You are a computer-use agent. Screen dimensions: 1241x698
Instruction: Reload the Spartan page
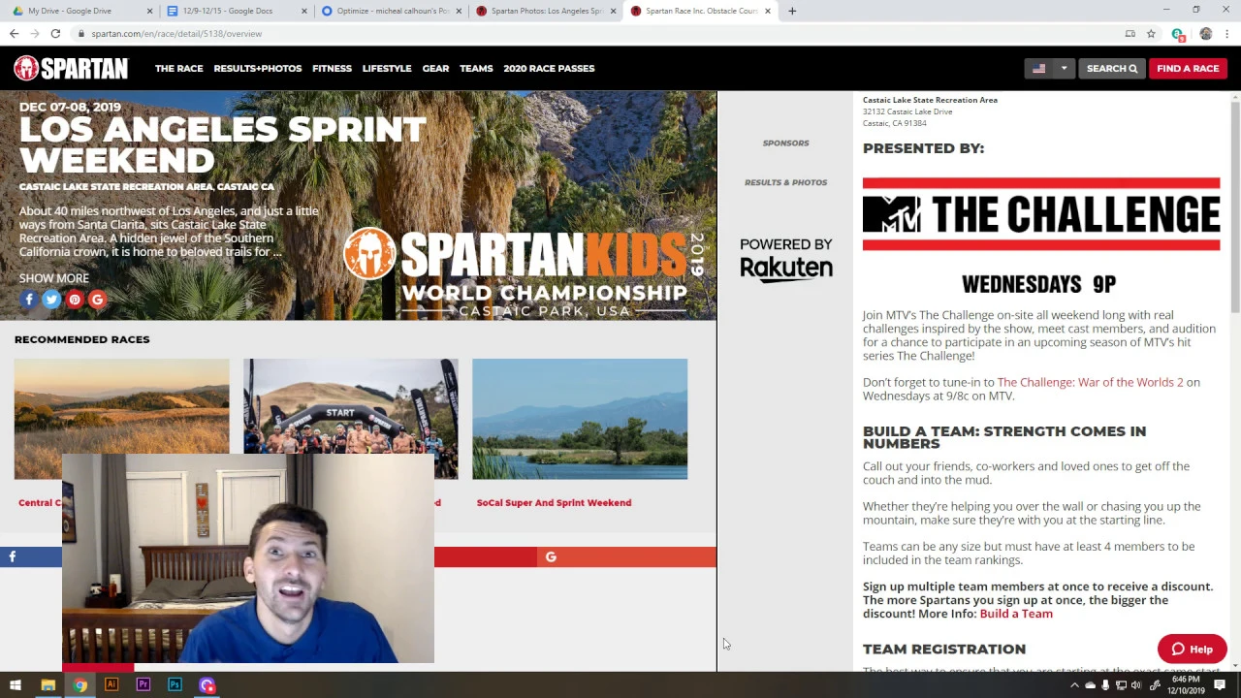55,33
